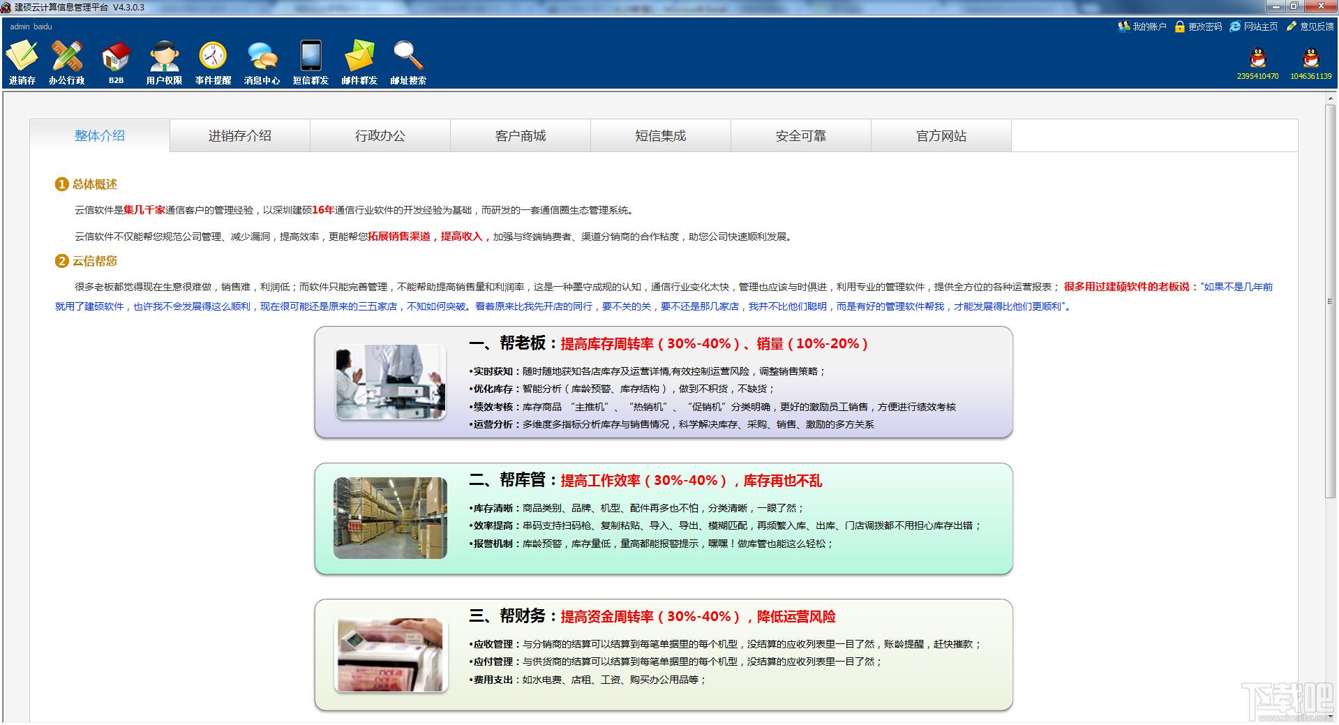Switch to 进销存介绍 tab
Viewport: 1339px width, 725px height.
coord(240,135)
